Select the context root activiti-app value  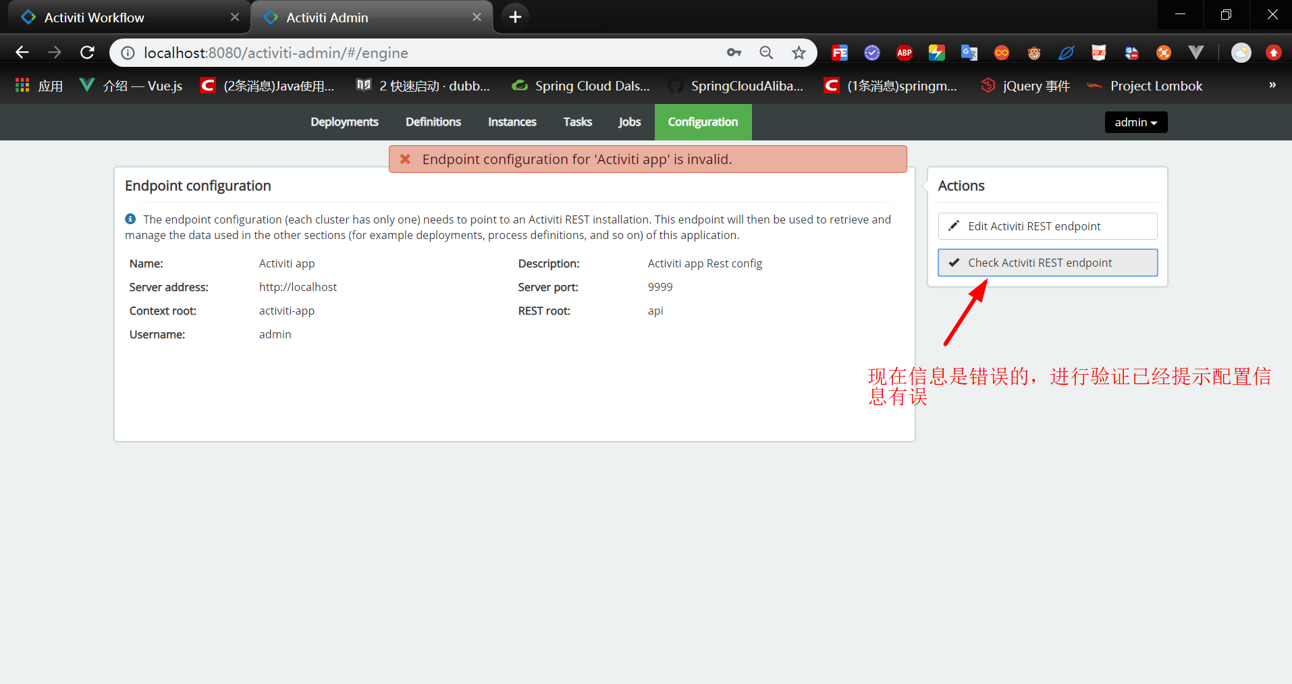point(287,311)
